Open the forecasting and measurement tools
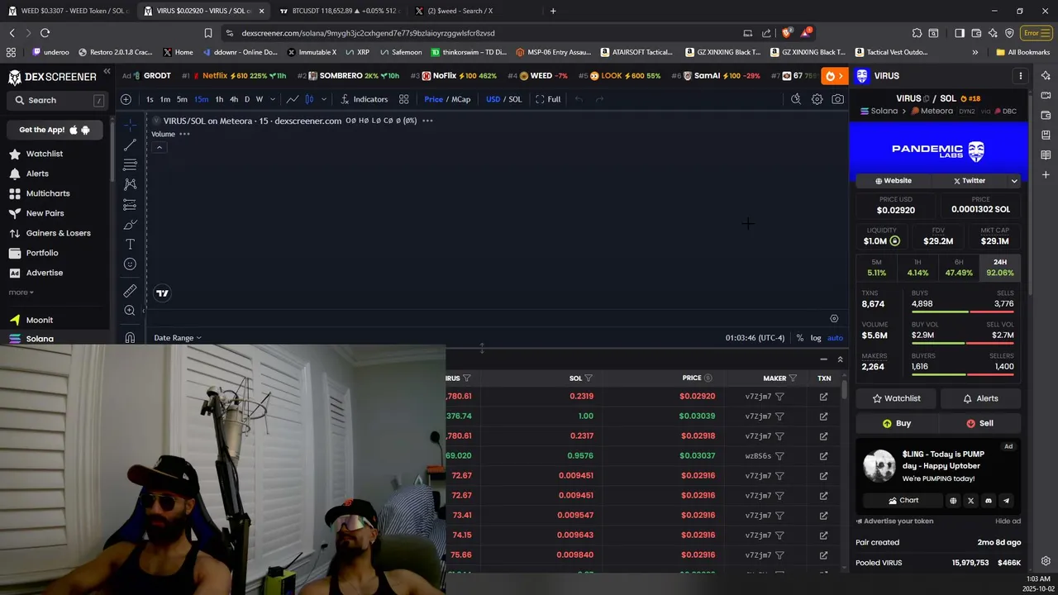Image resolution: width=1058 pixels, height=595 pixels. click(x=130, y=204)
